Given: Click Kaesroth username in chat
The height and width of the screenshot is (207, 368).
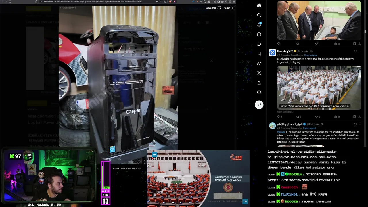Looking at the screenshot, I should [289, 187].
